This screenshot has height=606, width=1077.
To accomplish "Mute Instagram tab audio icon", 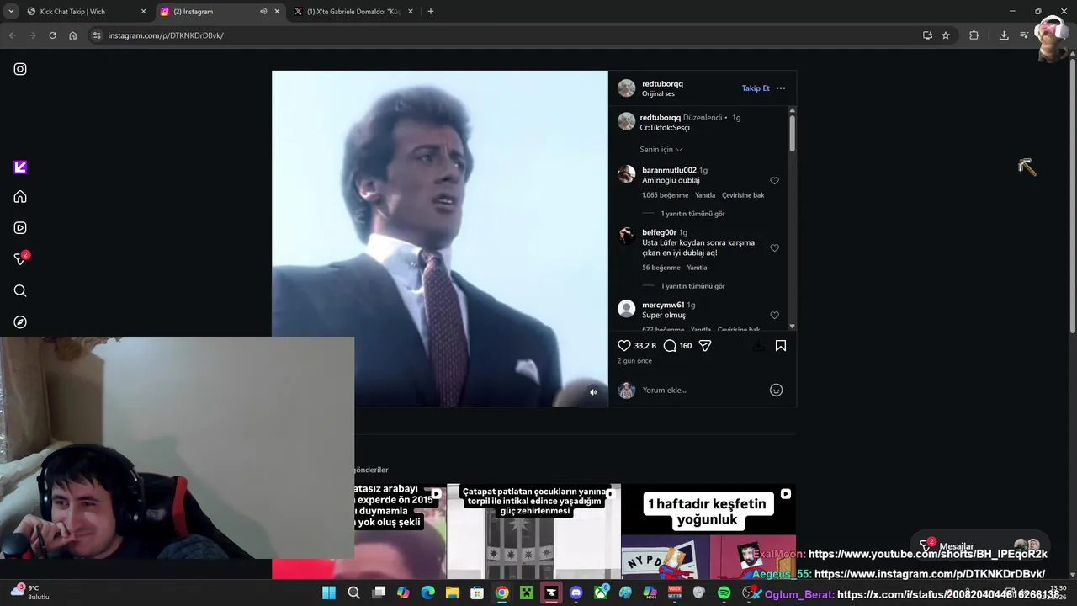I will click(x=263, y=12).
